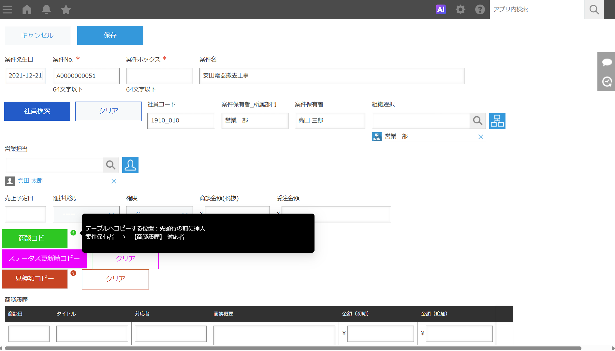Screen dimensions: 615x351
Task: Open the organization tree picker icon
Action: (497, 121)
